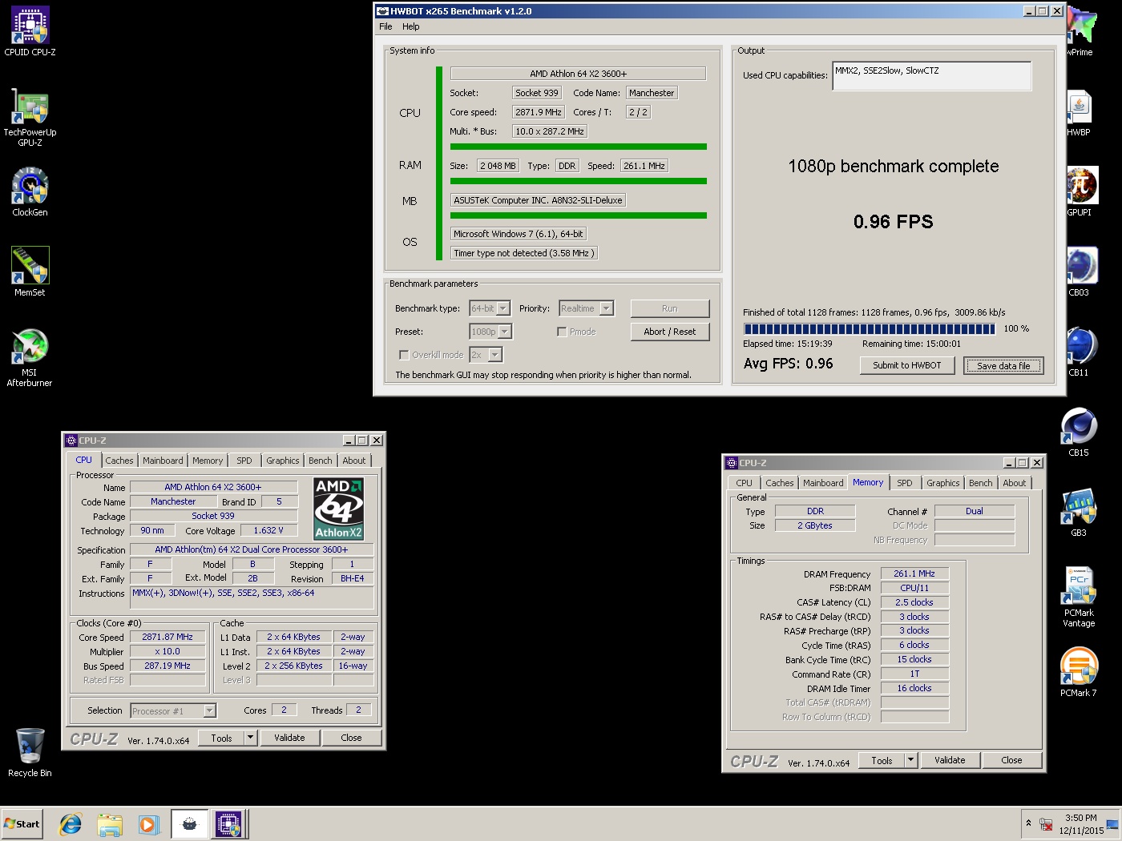The width and height of the screenshot is (1122, 841).
Task: Launch TechPowerUp GPU-Z desktop icon
Action: click(30, 117)
